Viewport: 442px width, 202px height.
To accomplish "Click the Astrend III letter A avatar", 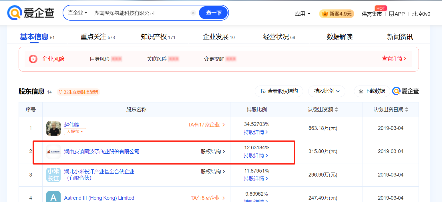I will 53,197.
